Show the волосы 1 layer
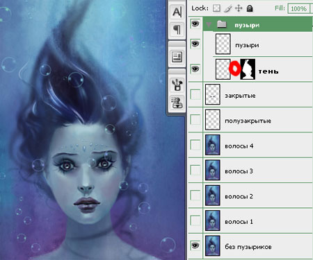The image size is (313, 260). pyautogui.click(x=195, y=220)
